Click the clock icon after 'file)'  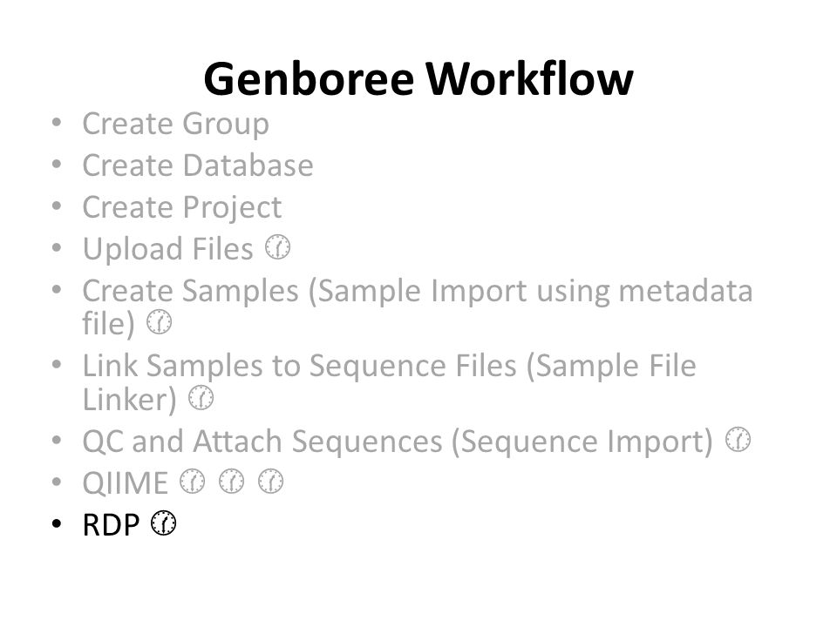159,322
